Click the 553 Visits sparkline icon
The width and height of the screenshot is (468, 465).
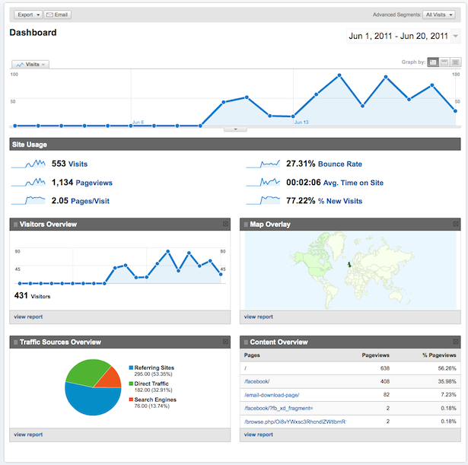tap(28, 164)
